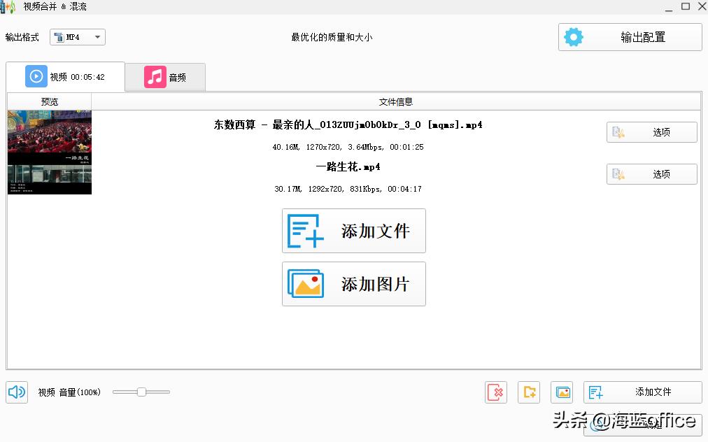
Task: Open 选项 for the 东数西算 video
Action: point(651,132)
